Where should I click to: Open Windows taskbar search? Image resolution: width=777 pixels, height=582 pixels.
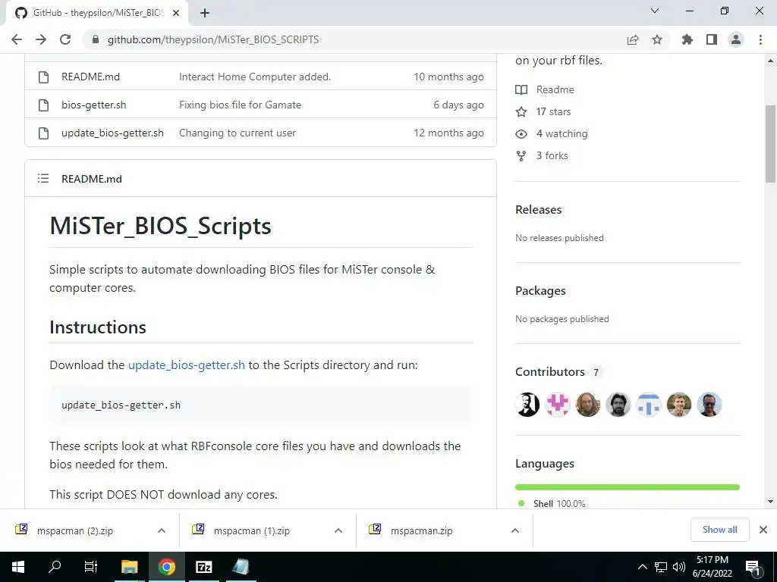coord(55,567)
